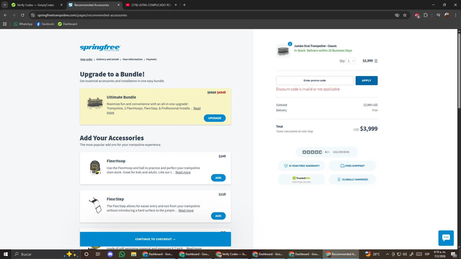
Task: Click the browser address bar URL
Action: 82,15
